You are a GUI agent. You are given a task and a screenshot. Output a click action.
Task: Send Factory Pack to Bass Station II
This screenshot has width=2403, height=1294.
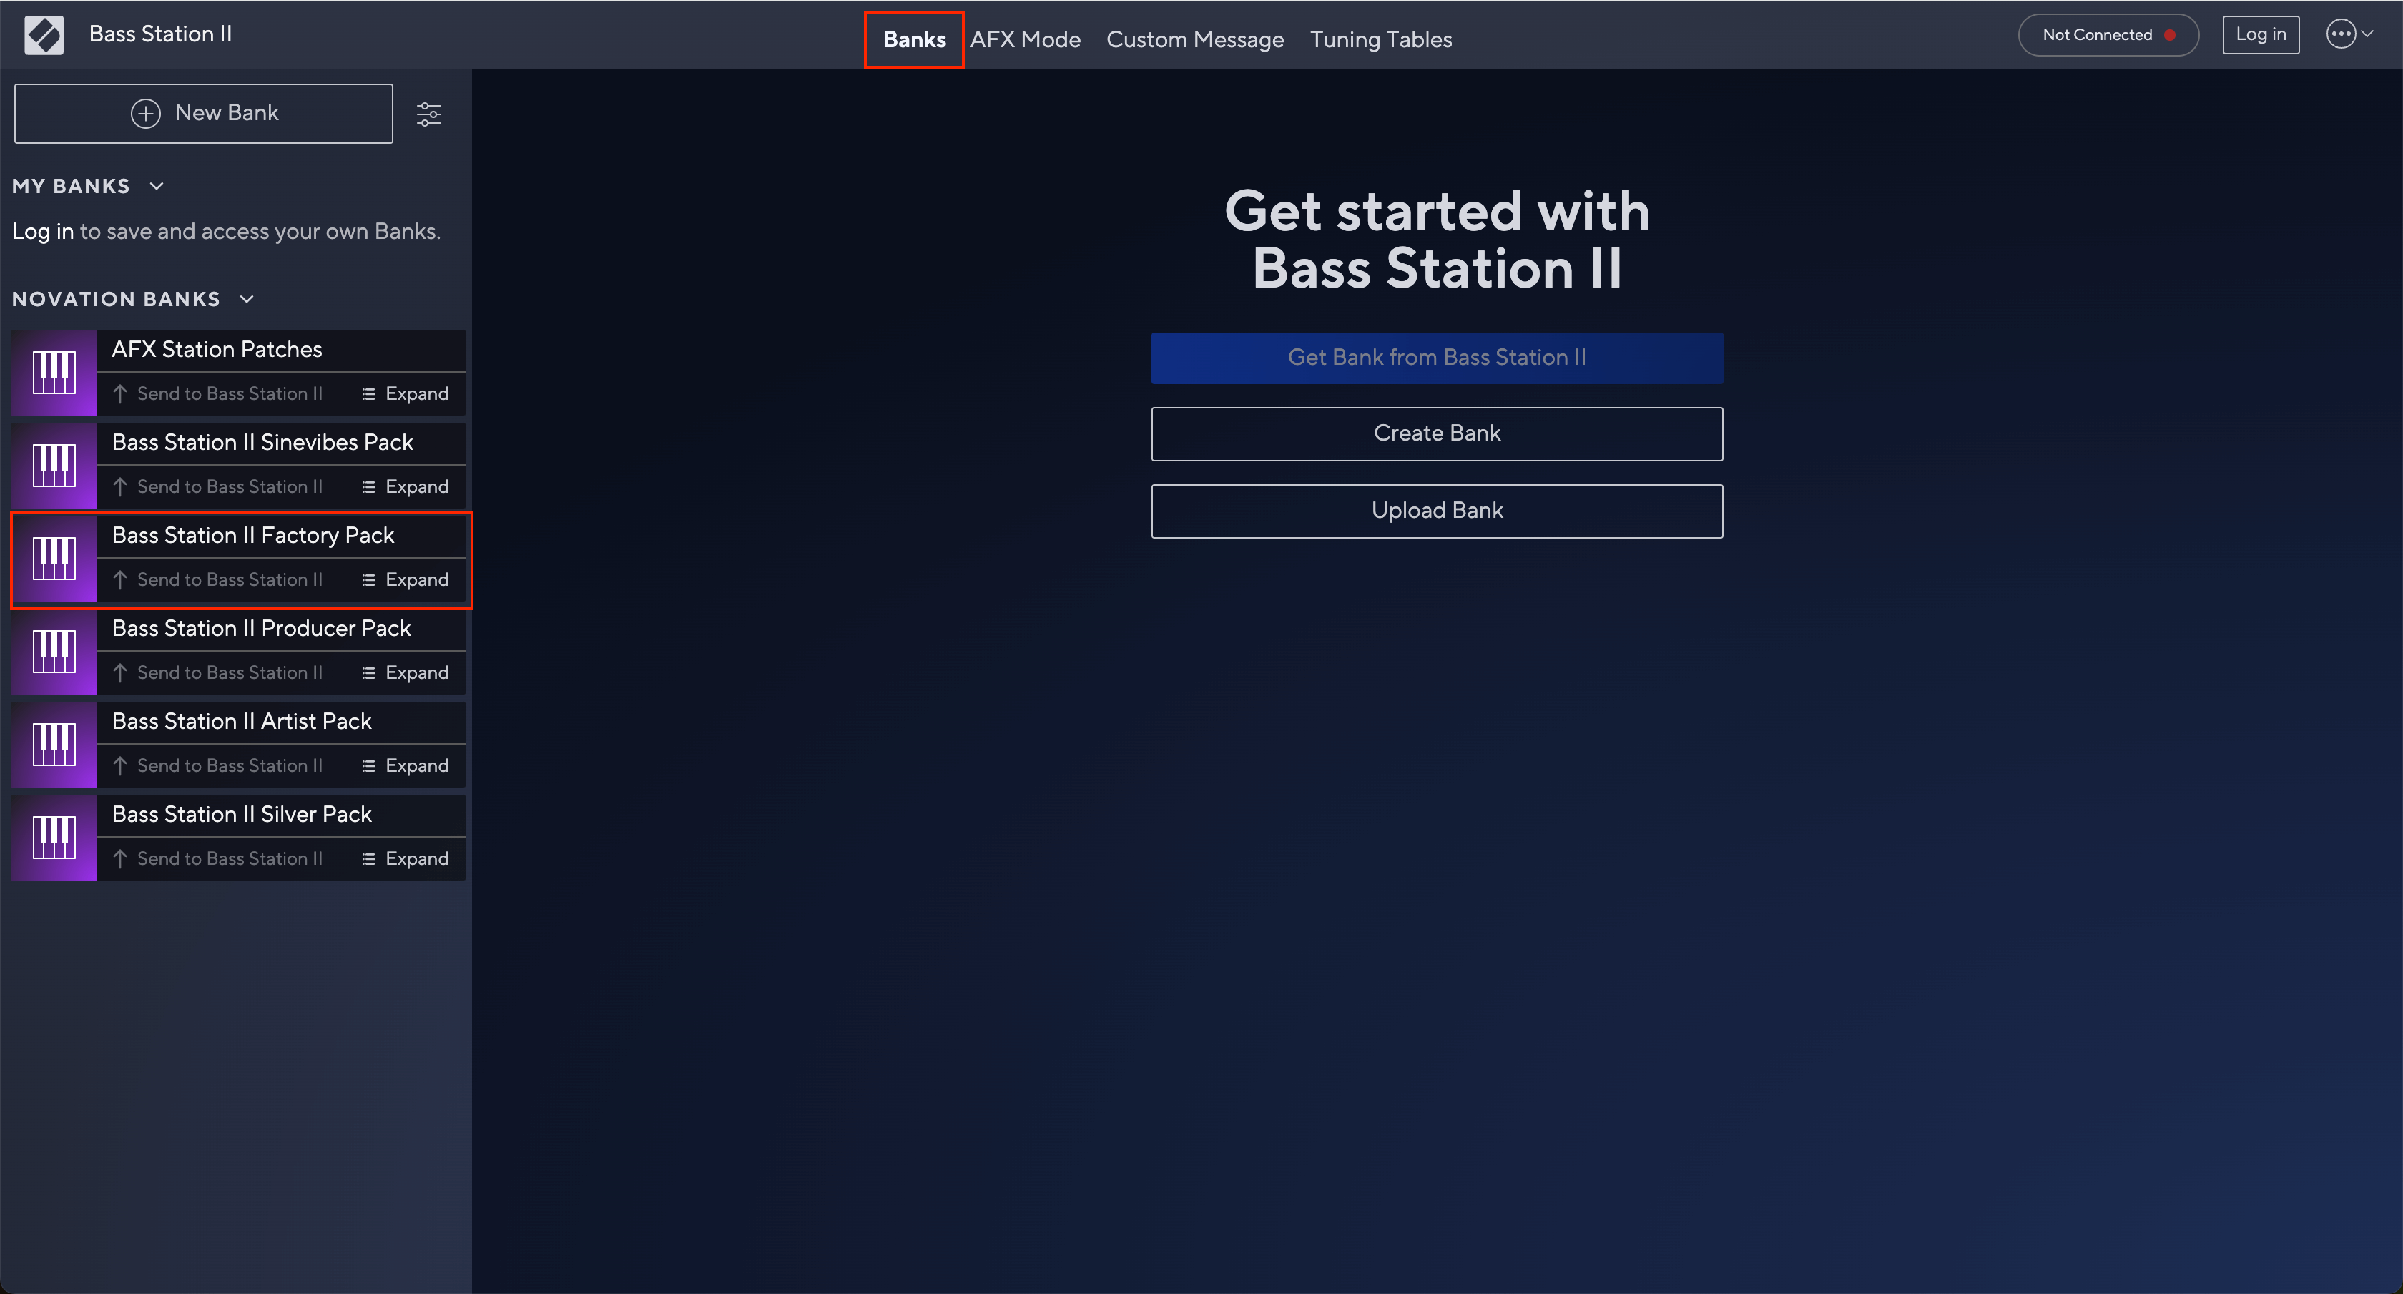click(x=218, y=579)
